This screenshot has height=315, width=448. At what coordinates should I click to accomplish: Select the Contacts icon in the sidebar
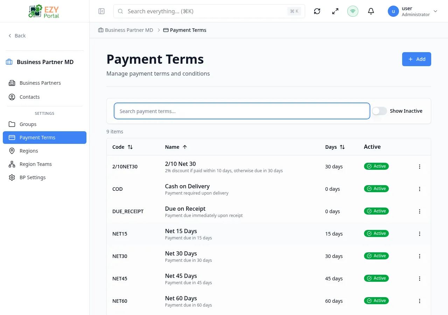coord(12,97)
